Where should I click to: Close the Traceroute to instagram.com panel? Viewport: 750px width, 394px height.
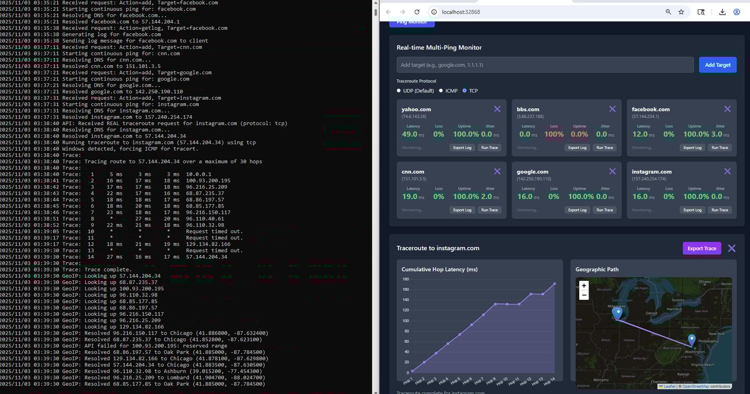pyautogui.click(x=731, y=248)
